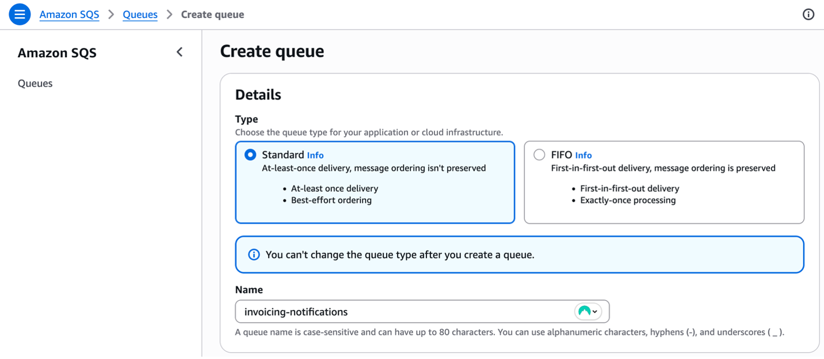Screen dimensions: 824x359
Task: Click the info circle in the blue warning banner
Action: [x=254, y=254]
